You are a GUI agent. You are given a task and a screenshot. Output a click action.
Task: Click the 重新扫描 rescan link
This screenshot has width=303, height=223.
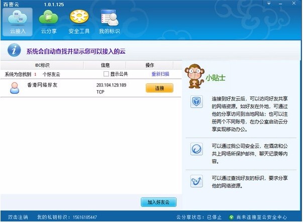coord(160,74)
